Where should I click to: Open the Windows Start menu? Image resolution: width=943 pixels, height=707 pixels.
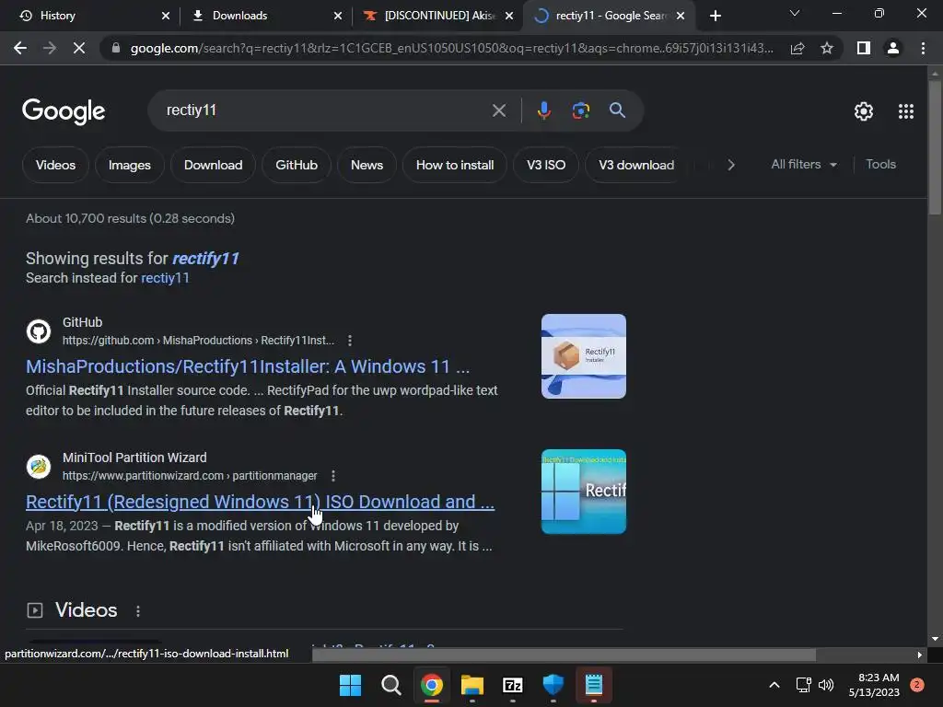pos(351,685)
